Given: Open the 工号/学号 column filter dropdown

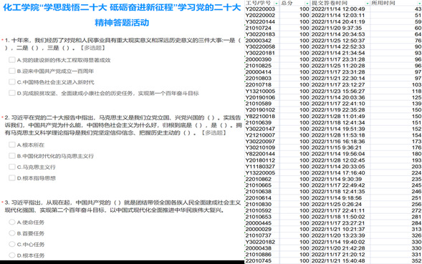Looking at the screenshot, I should (277, 3).
